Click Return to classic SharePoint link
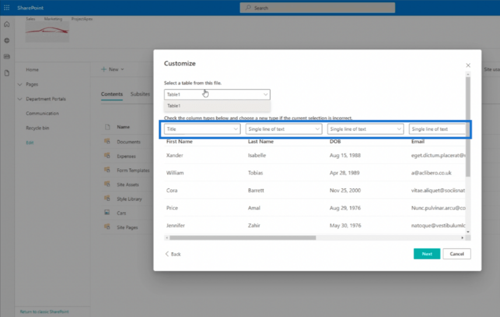Screen dimensions: 500x317 coord(44,312)
